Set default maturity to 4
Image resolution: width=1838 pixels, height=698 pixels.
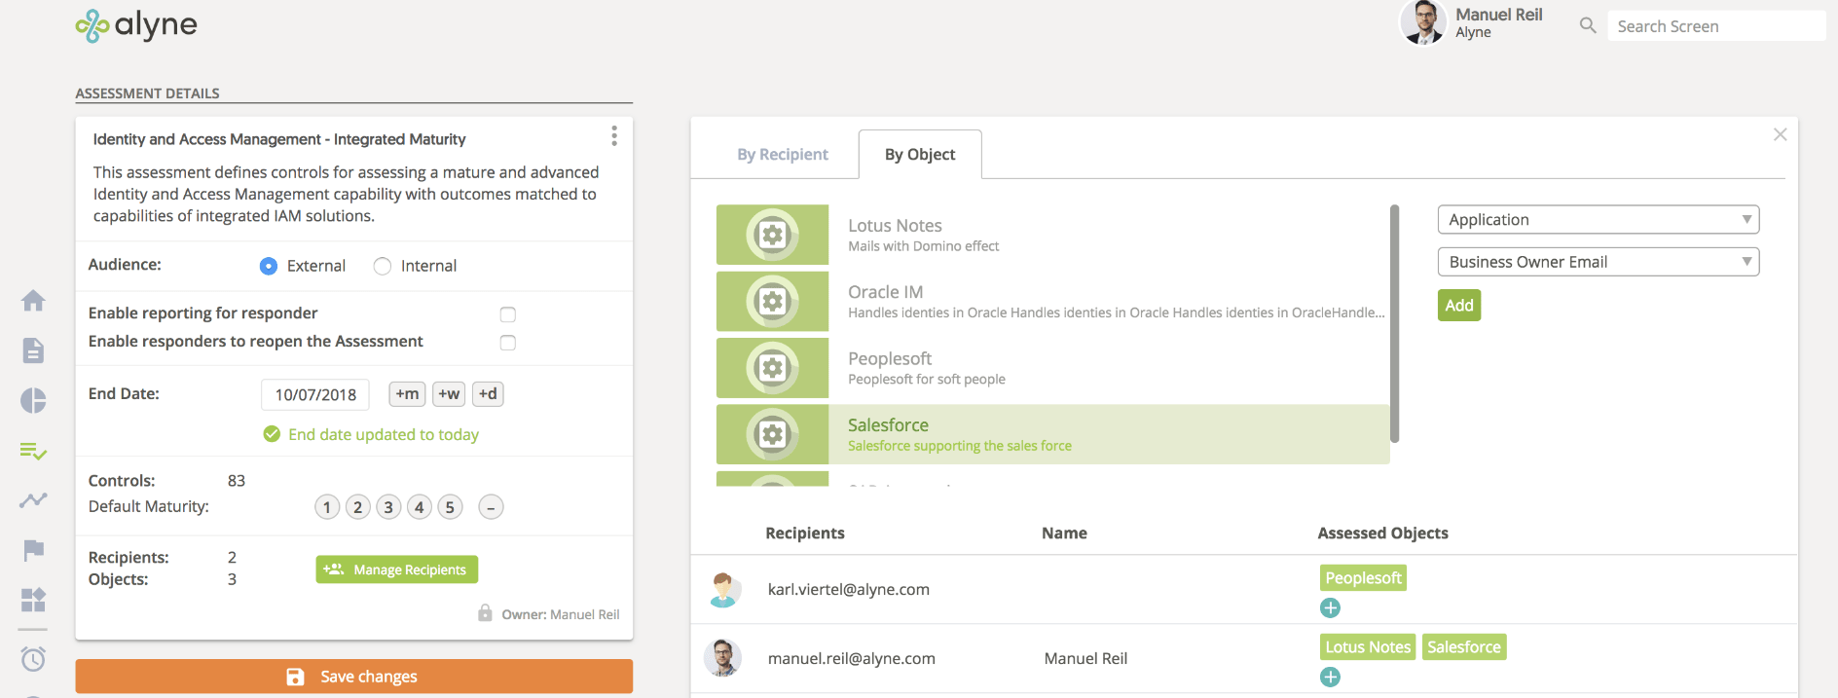tap(420, 507)
